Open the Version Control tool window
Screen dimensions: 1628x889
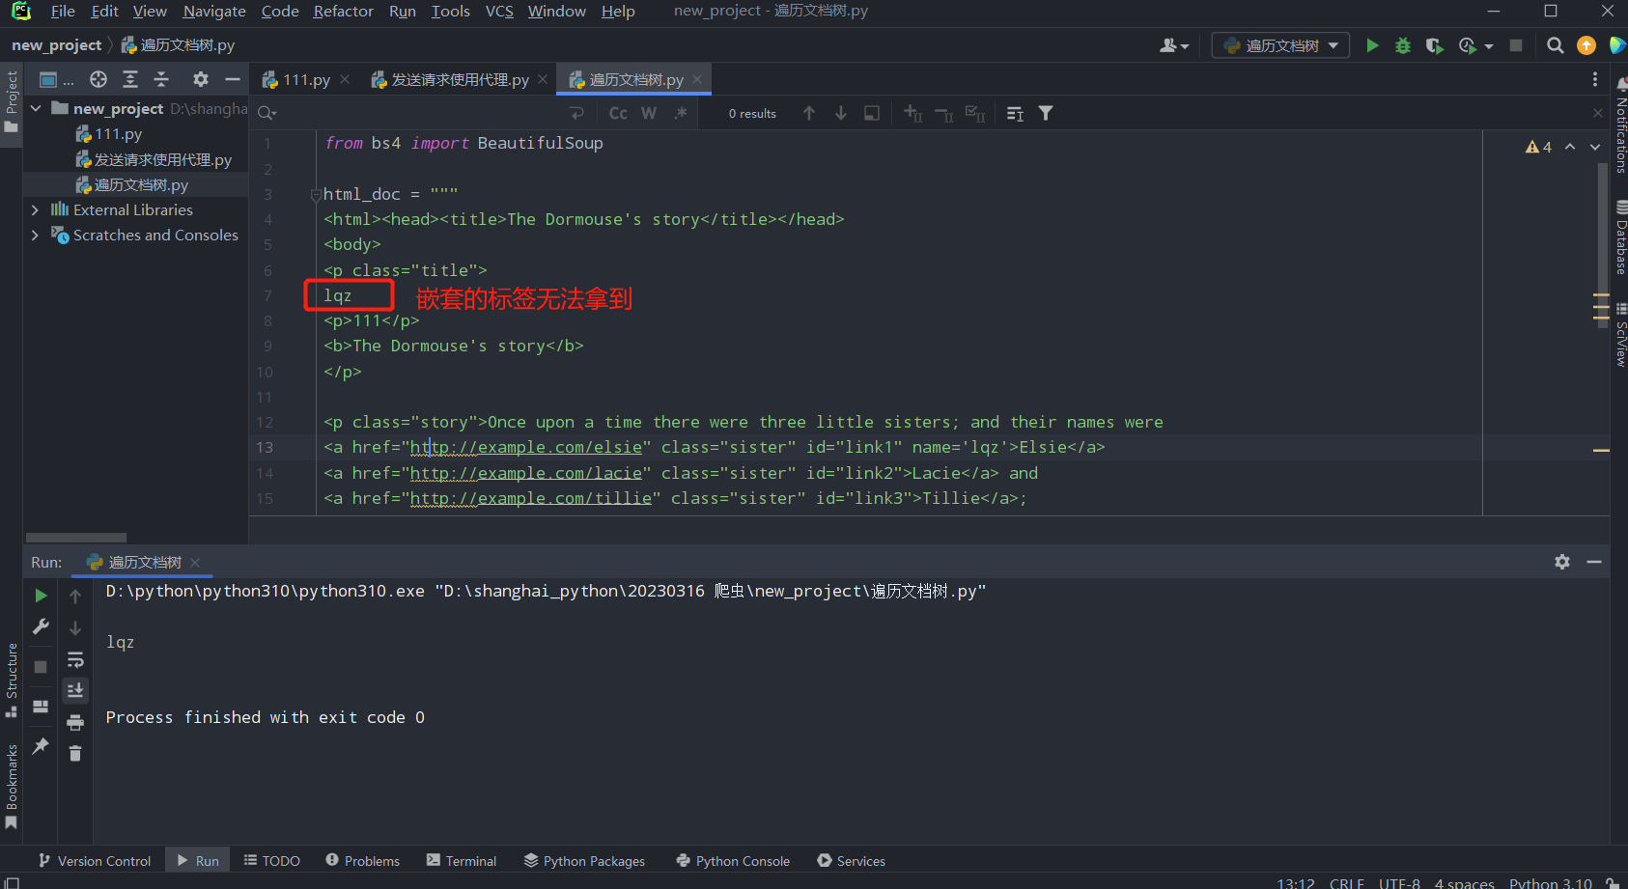pyautogui.click(x=95, y=861)
